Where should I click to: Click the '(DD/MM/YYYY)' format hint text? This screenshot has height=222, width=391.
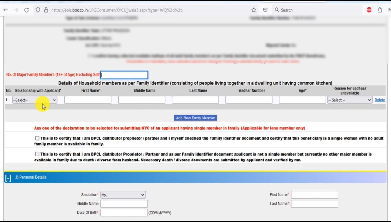[160, 213]
